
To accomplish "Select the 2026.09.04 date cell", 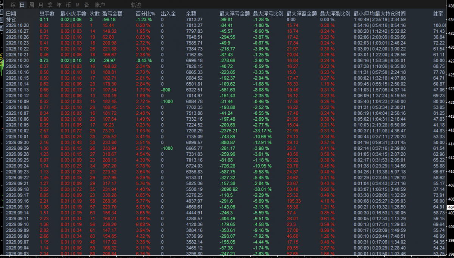I will point(17,248).
